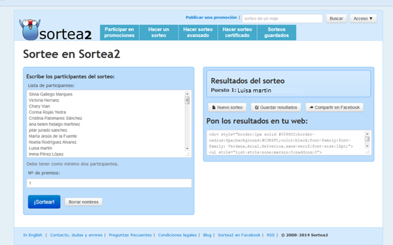Image resolution: width=393 pixels, height=245 pixels.
Task: Share results via Compartir en Facebook
Action: coord(335,107)
